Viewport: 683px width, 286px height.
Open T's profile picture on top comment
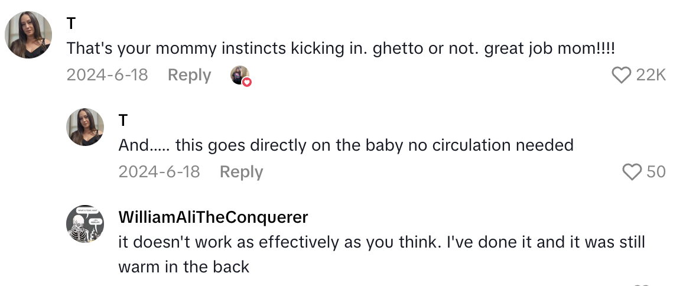pyautogui.click(x=28, y=34)
